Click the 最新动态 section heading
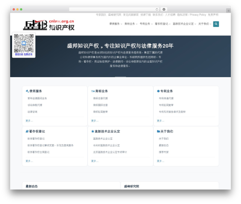The image size is (241, 204). tap(31, 186)
